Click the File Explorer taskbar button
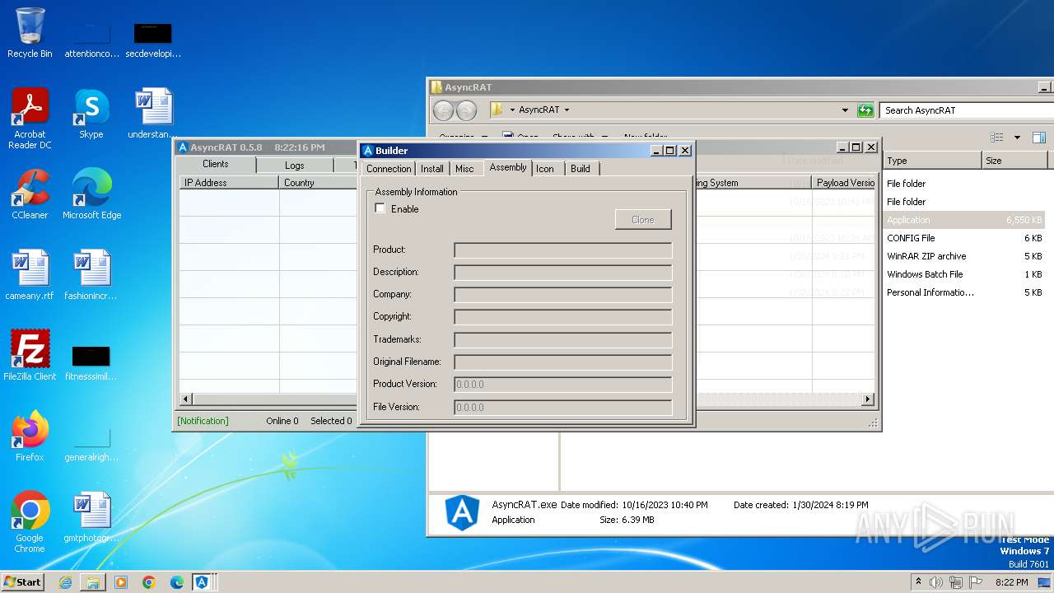 click(93, 582)
